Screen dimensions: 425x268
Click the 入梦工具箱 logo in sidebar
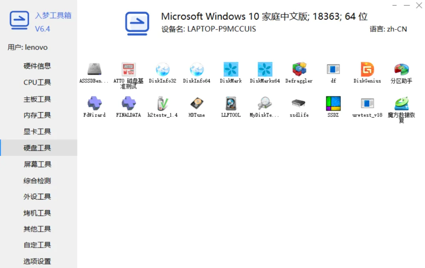pos(19,20)
